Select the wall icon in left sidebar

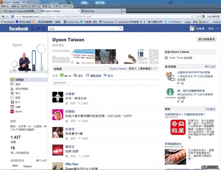12,80
